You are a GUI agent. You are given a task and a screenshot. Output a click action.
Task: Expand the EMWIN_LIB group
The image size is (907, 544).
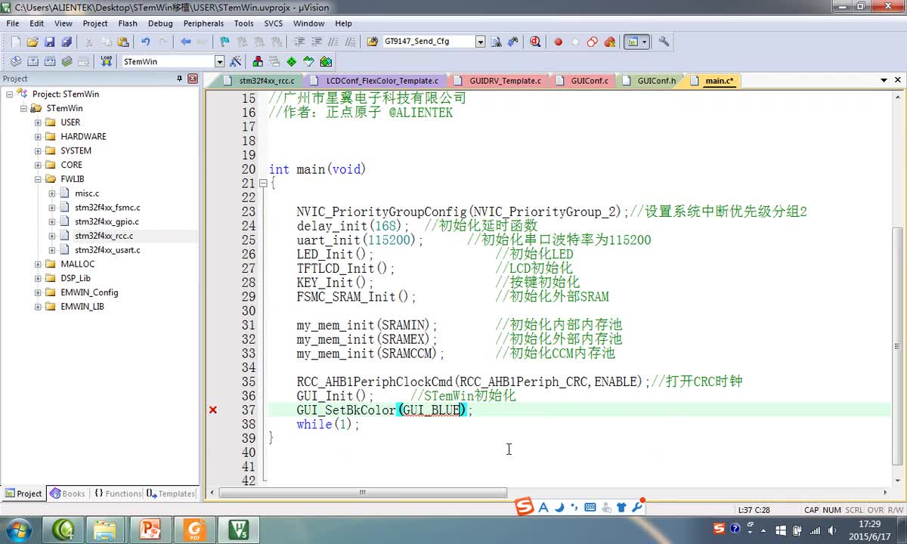coord(38,307)
